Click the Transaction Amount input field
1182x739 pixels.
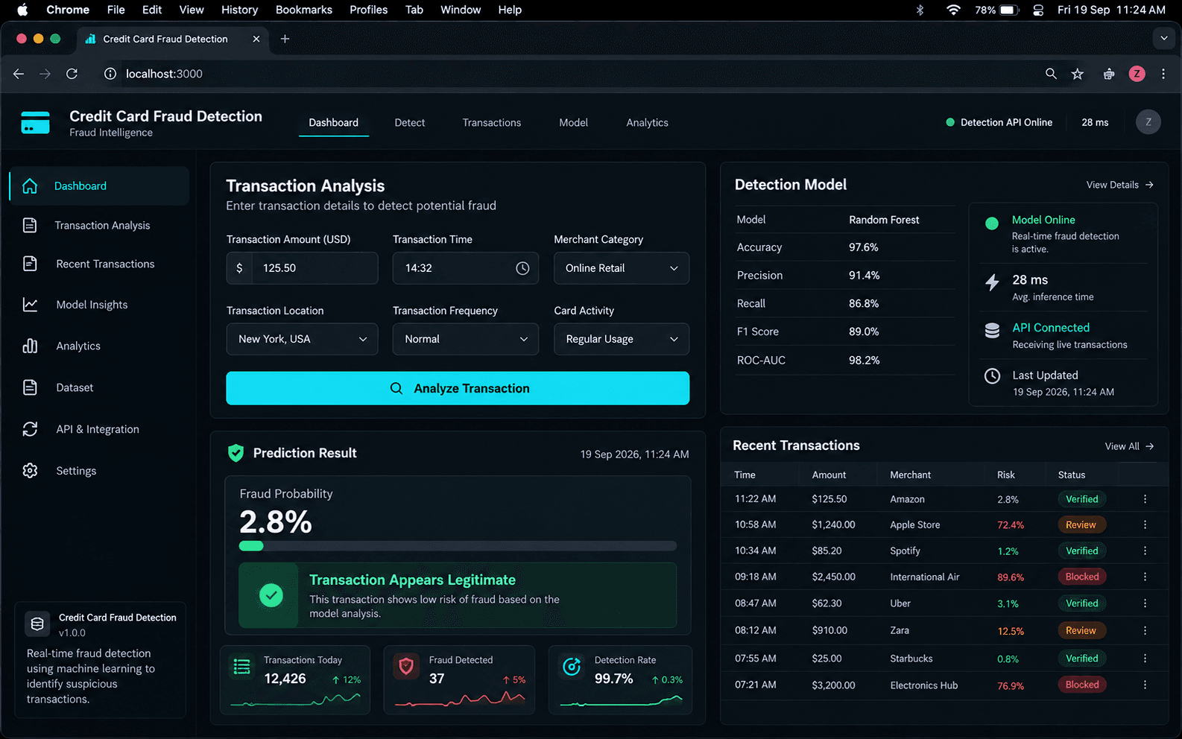[x=302, y=268]
